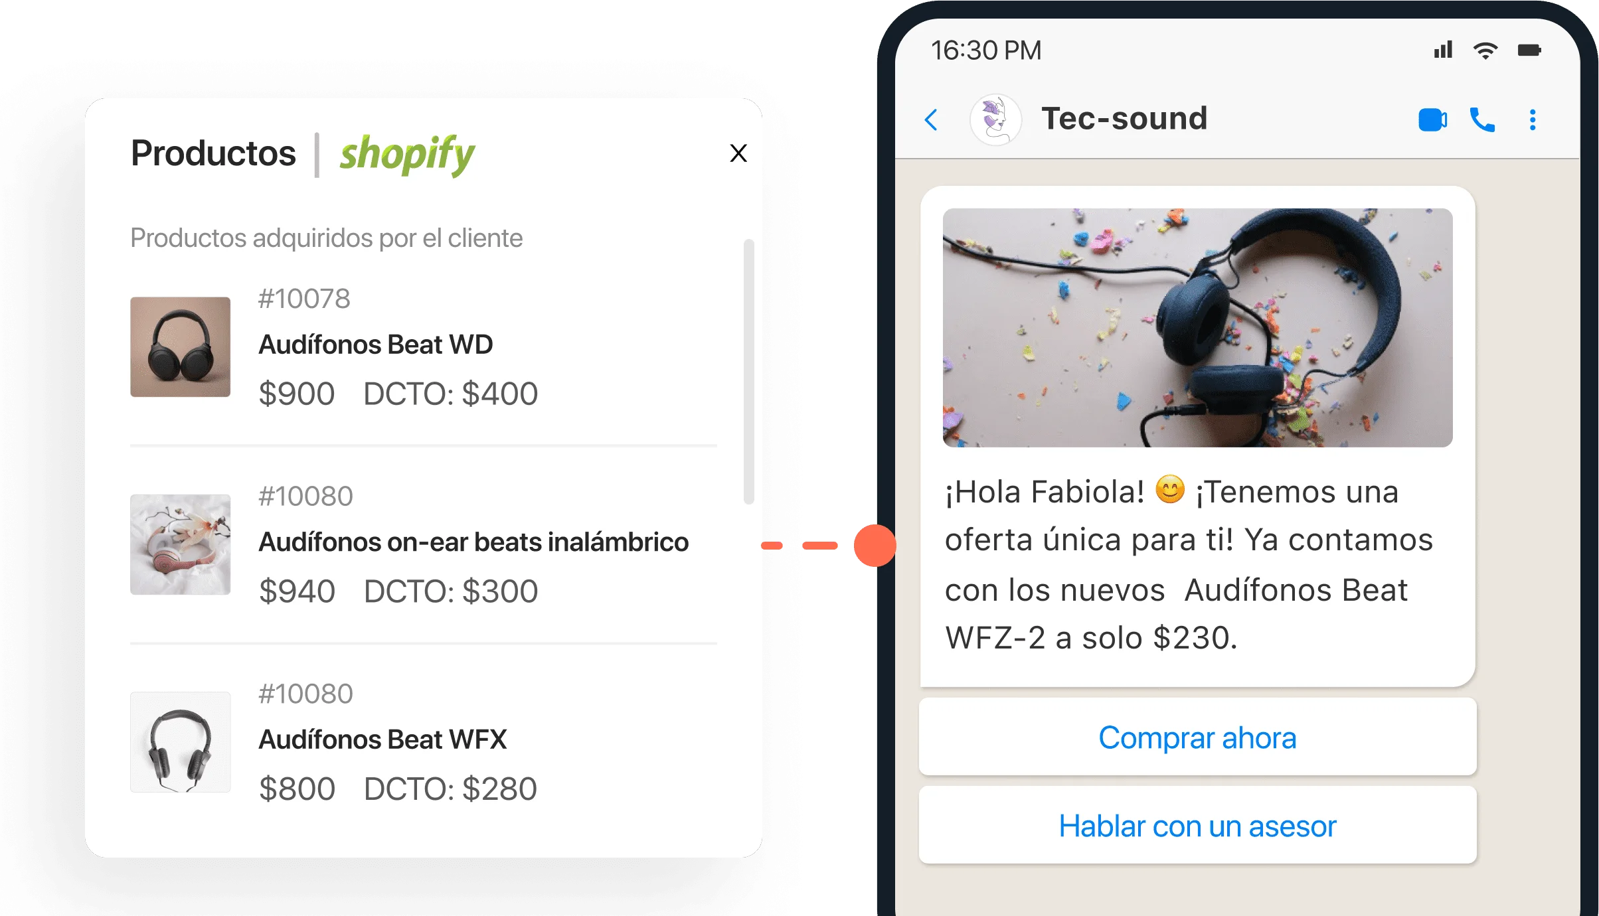Tap the Comprar ahora button

pos(1197,737)
